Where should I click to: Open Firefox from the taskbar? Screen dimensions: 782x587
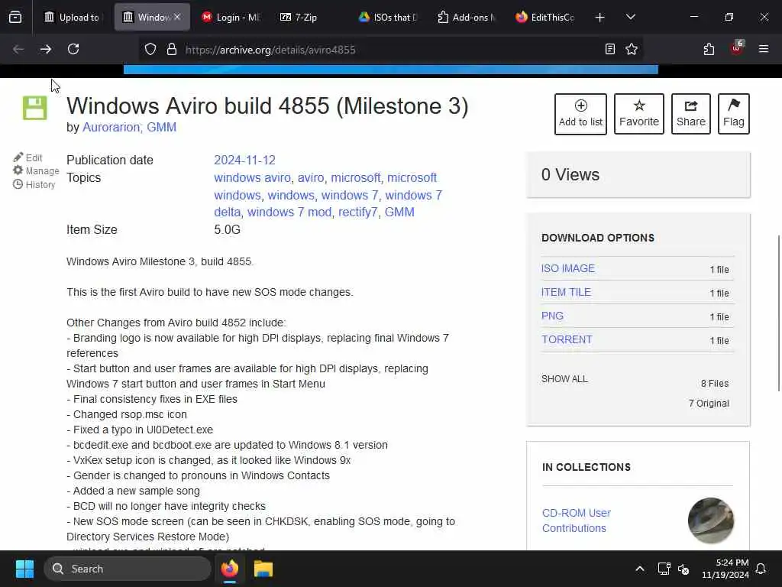click(230, 569)
